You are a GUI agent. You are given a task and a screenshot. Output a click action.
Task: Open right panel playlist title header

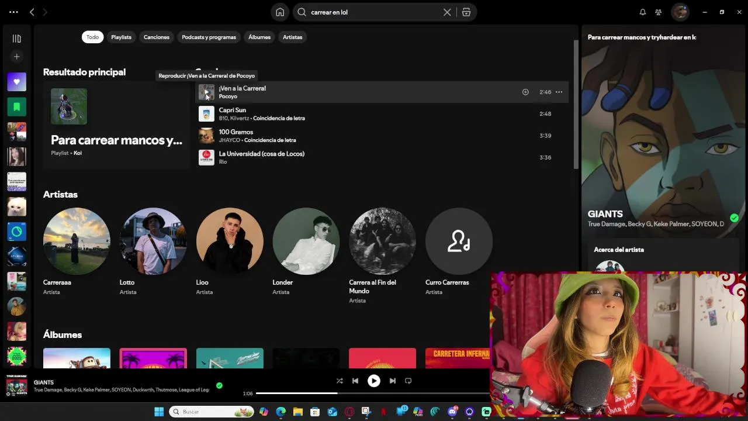[x=642, y=37]
